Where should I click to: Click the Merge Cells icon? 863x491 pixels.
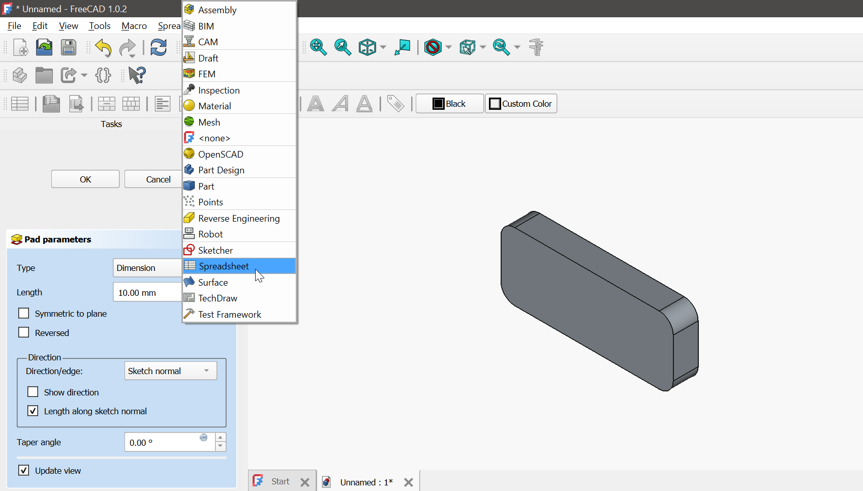tap(107, 104)
